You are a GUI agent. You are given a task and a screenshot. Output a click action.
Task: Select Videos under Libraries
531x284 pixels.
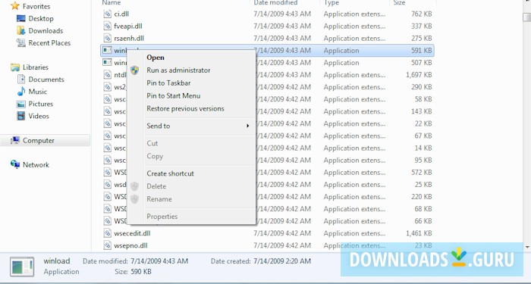pos(39,116)
